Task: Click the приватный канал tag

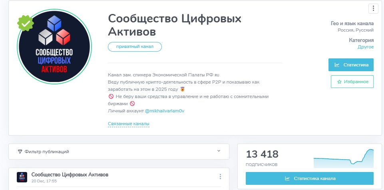Action: point(135,47)
